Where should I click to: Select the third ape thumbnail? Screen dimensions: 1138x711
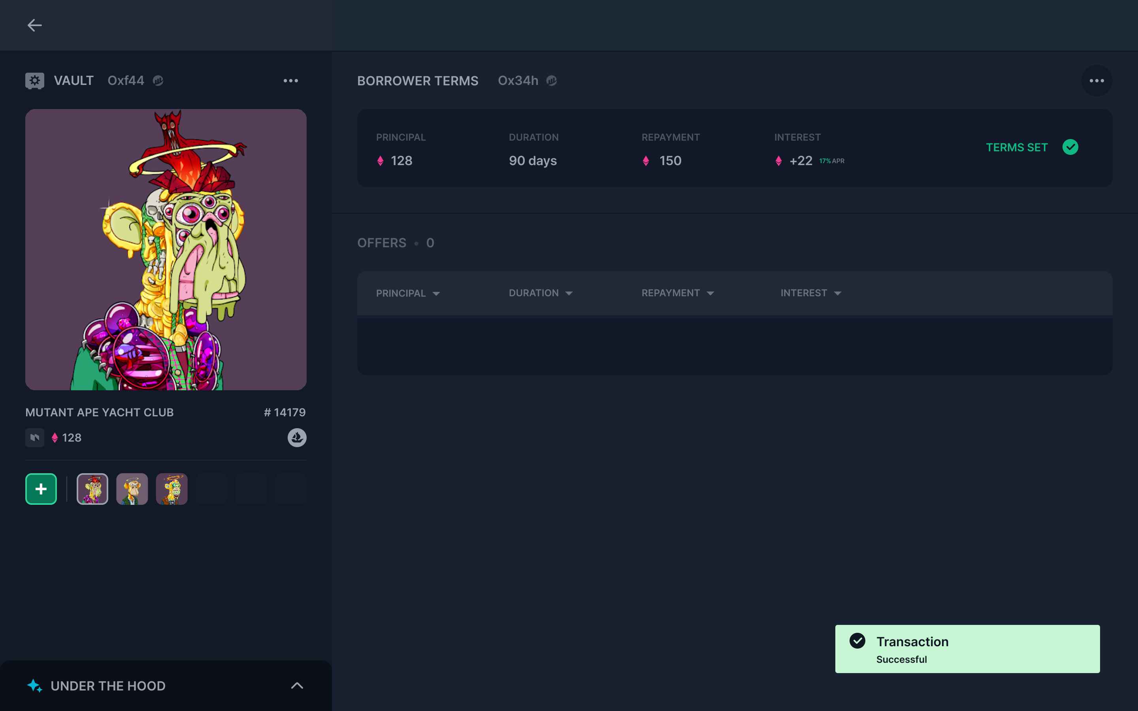tap(171, 489)
